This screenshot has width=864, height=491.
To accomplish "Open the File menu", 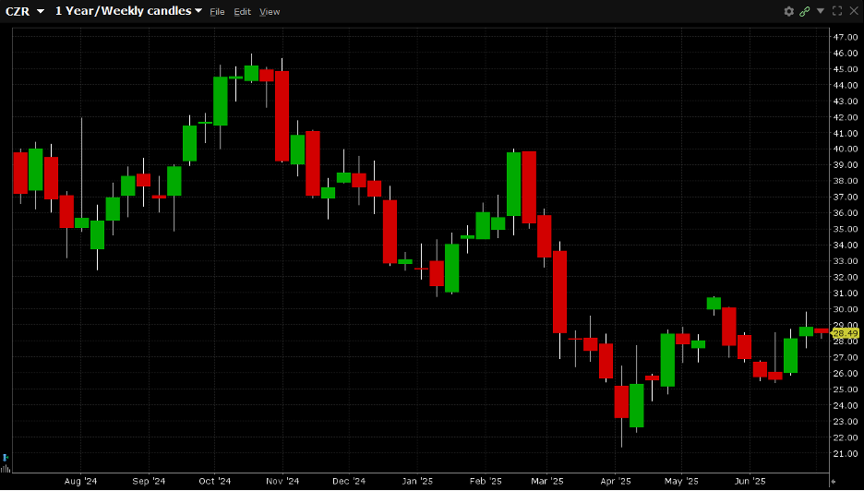I will (217, 12).
